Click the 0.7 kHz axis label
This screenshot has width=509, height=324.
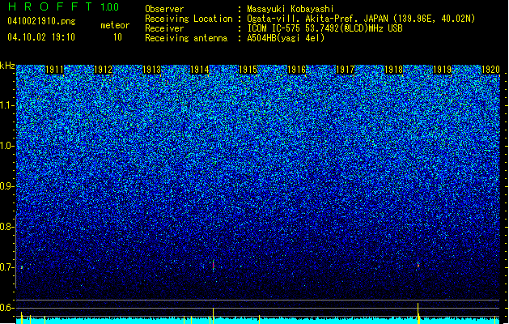(x=7, y=267)
